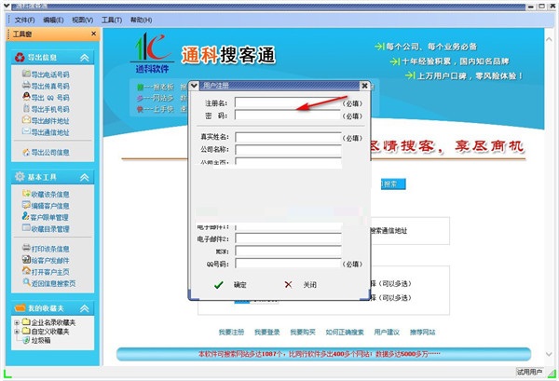Open the 我要购买 link
This screenshot has height=381, width=559.
pos(302,333)
